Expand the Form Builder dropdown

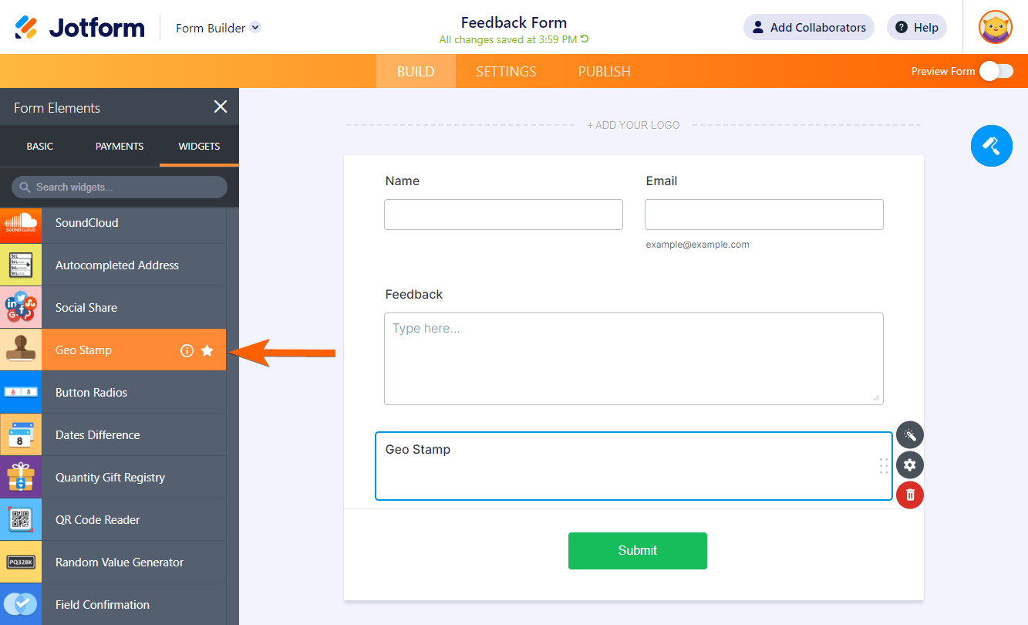[x=256, y=28]
